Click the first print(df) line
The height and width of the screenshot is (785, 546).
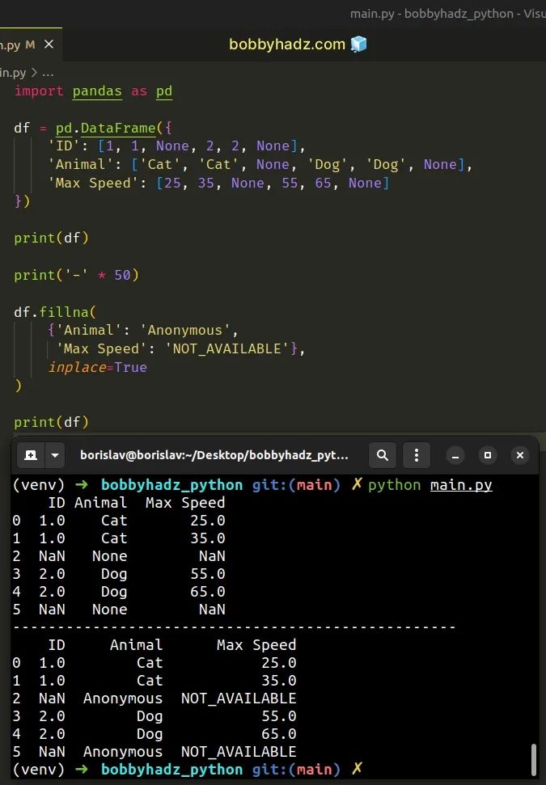point(51,238)
